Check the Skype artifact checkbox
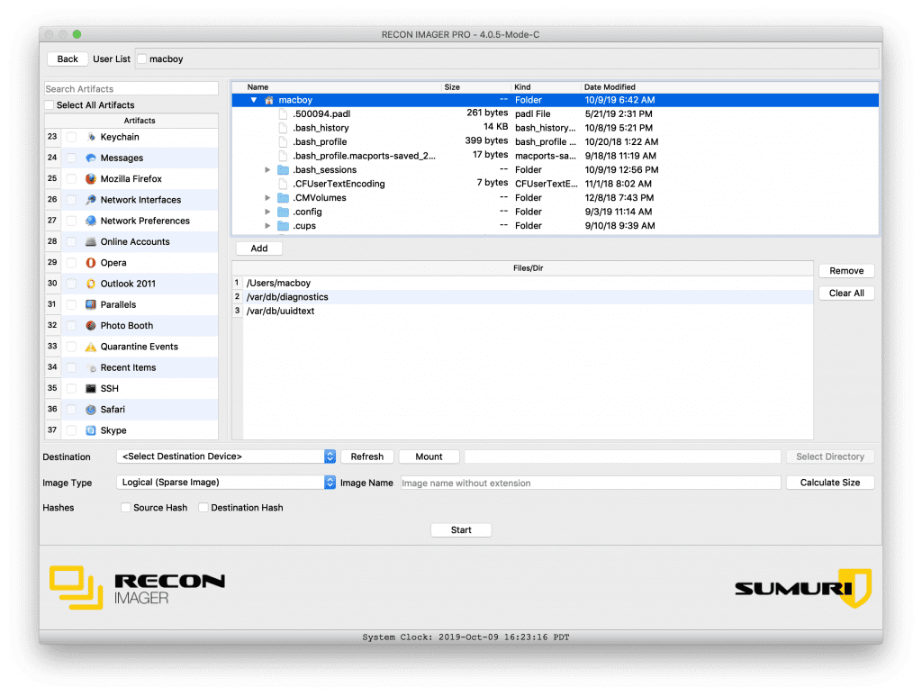Screen dimensions: 922x696 point(71,431)
